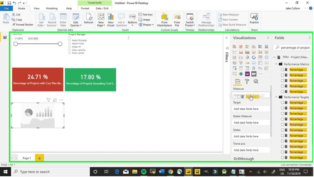The image size is (314, 177).
Task: Click the Save icon in title bar
Action: [x=9, y=3]
